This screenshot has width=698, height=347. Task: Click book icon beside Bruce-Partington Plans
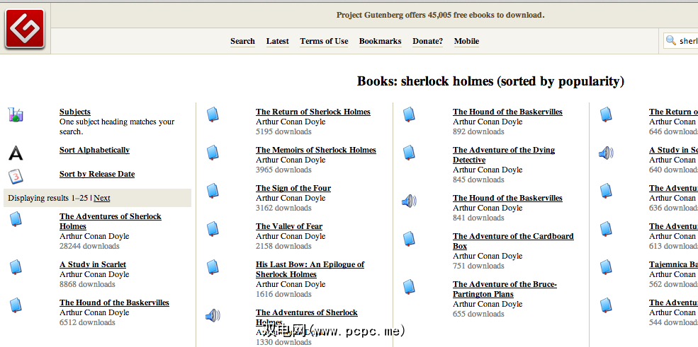(x=409, y=287)
